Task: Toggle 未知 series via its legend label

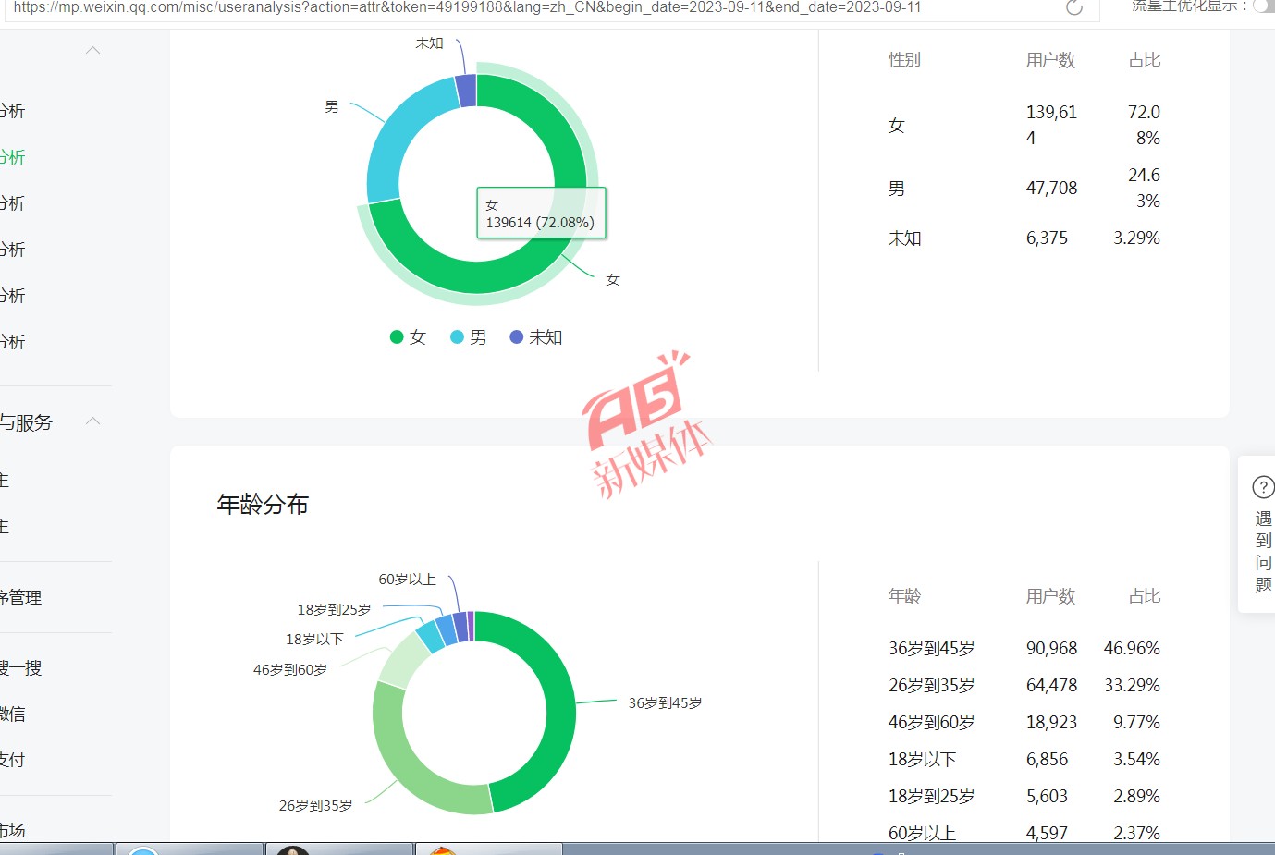Action: [546, 337]
